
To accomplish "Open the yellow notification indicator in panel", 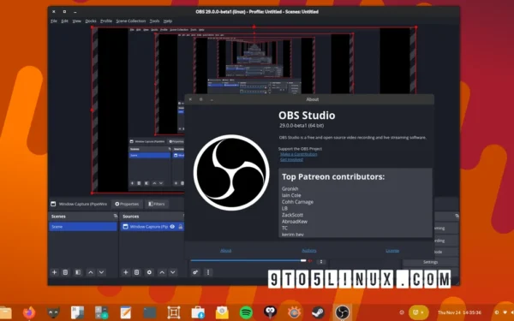I will pos(419,312).
